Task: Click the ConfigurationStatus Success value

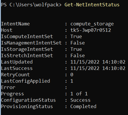Action: pos(80,100)
